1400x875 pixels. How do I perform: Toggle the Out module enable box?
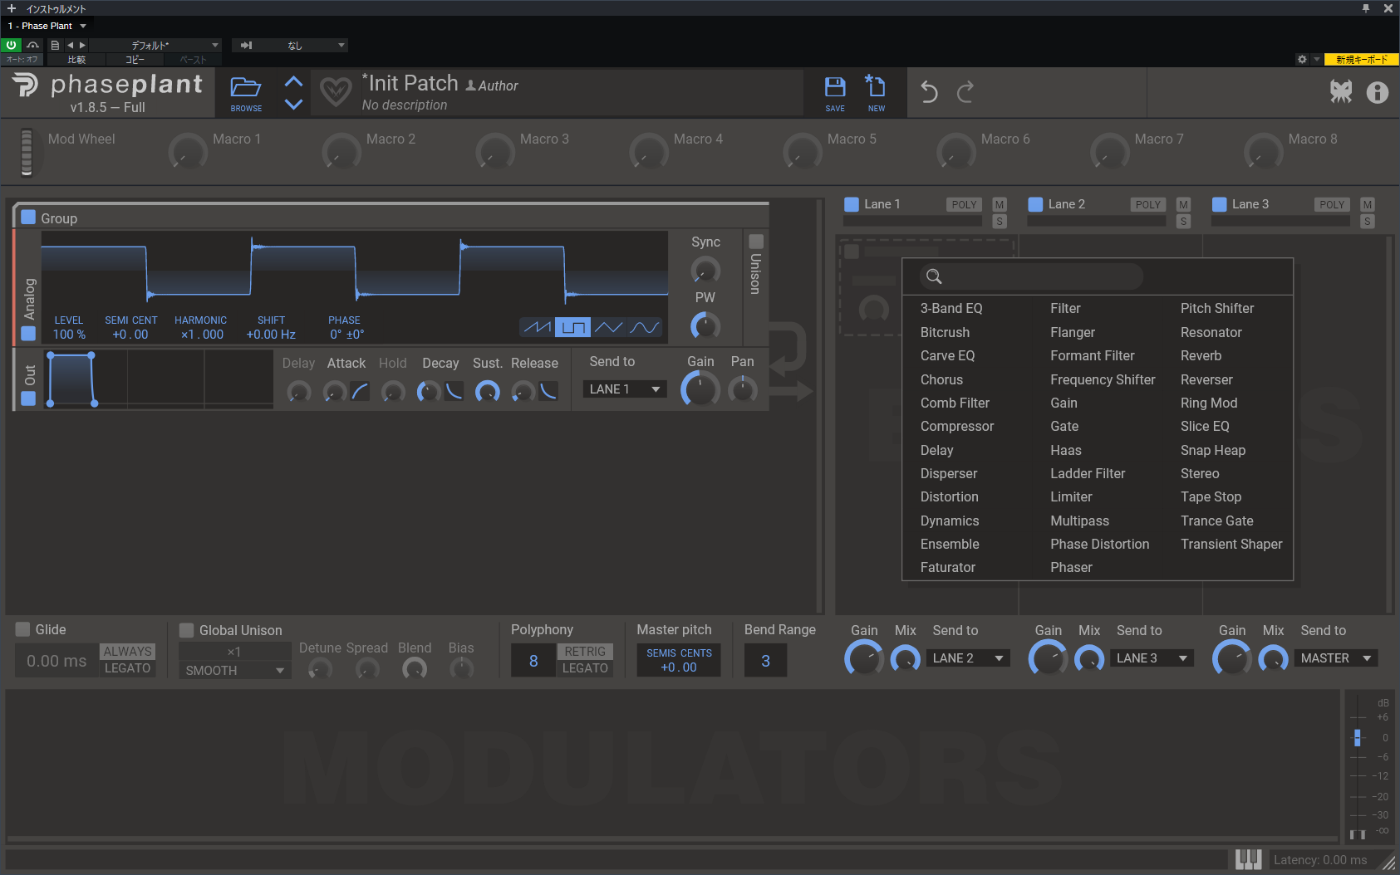(28, 398)
